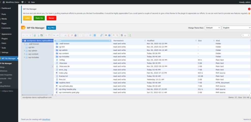The image size is (251, 122).
Task: Open the WordPress link in footer
Action: point(46,119)
